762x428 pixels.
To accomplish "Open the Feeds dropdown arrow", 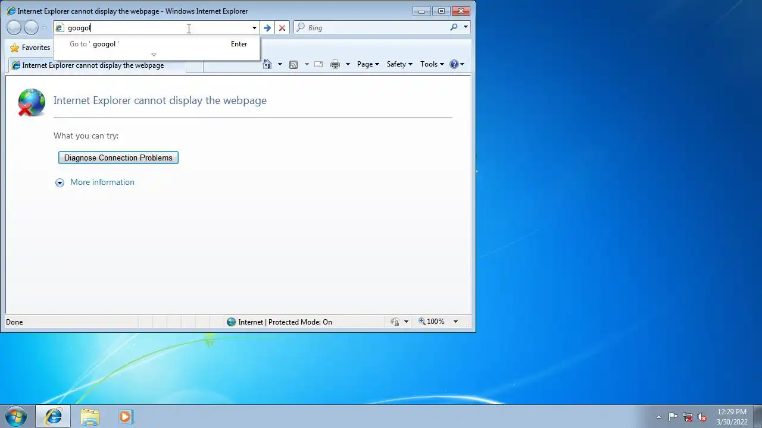I will coord(307,64).
